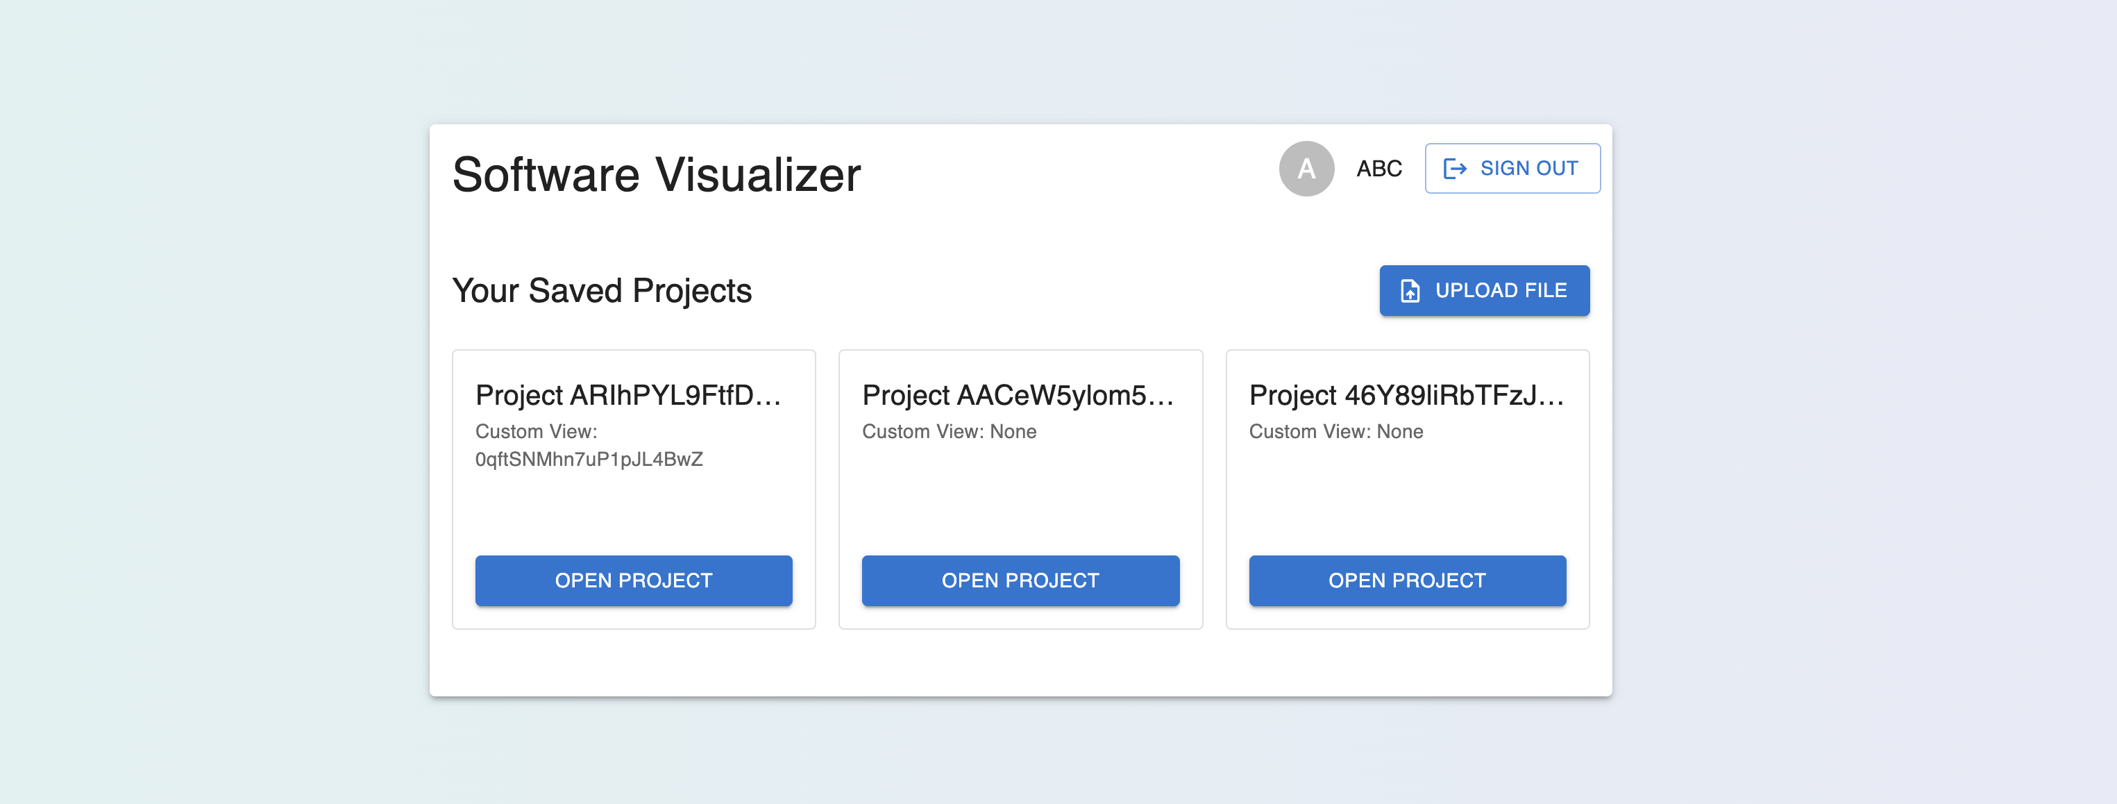Select the Project 46Y89IiRbTFzJ title
Viewport: 2117px width, 804px height.
[1406, 396]
